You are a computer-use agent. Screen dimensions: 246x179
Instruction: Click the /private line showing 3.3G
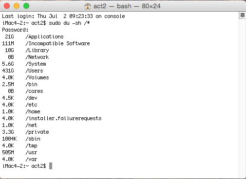tap(25, 132)
